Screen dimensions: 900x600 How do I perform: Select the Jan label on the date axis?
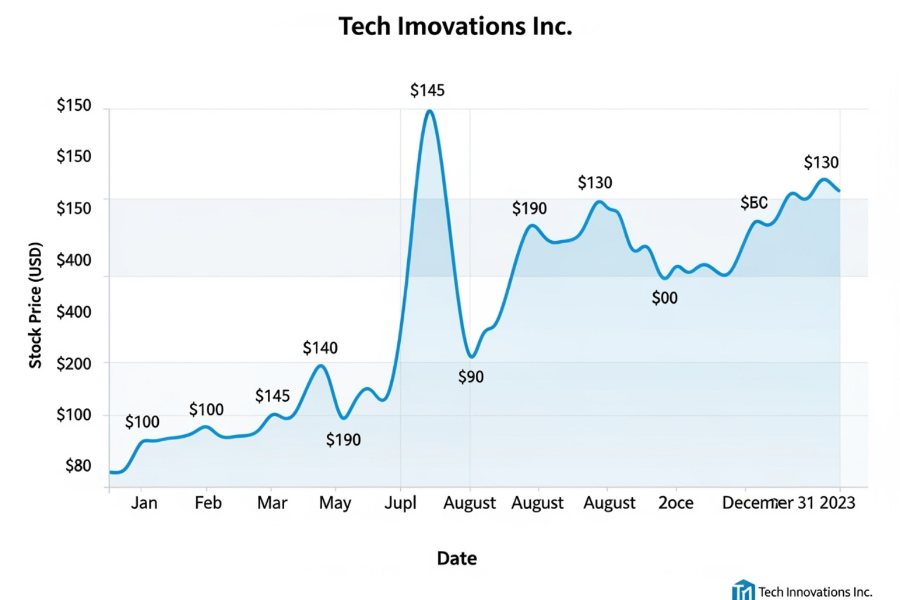144,503
